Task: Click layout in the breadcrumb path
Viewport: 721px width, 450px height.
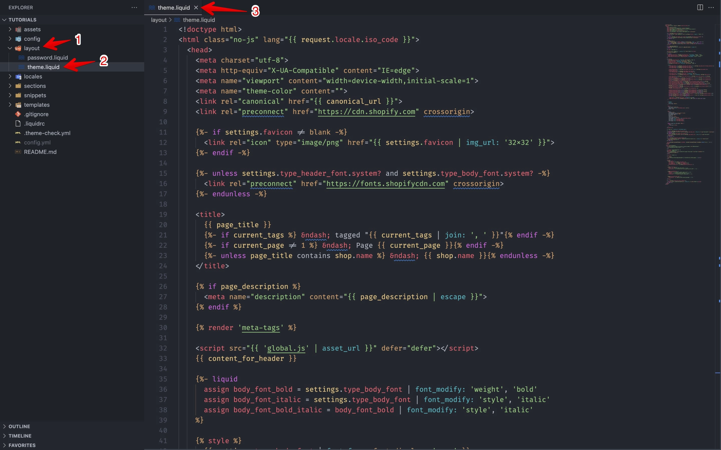Action: (158, 20)
